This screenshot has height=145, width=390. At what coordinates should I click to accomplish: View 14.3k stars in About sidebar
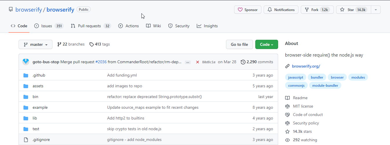point(298,131)
